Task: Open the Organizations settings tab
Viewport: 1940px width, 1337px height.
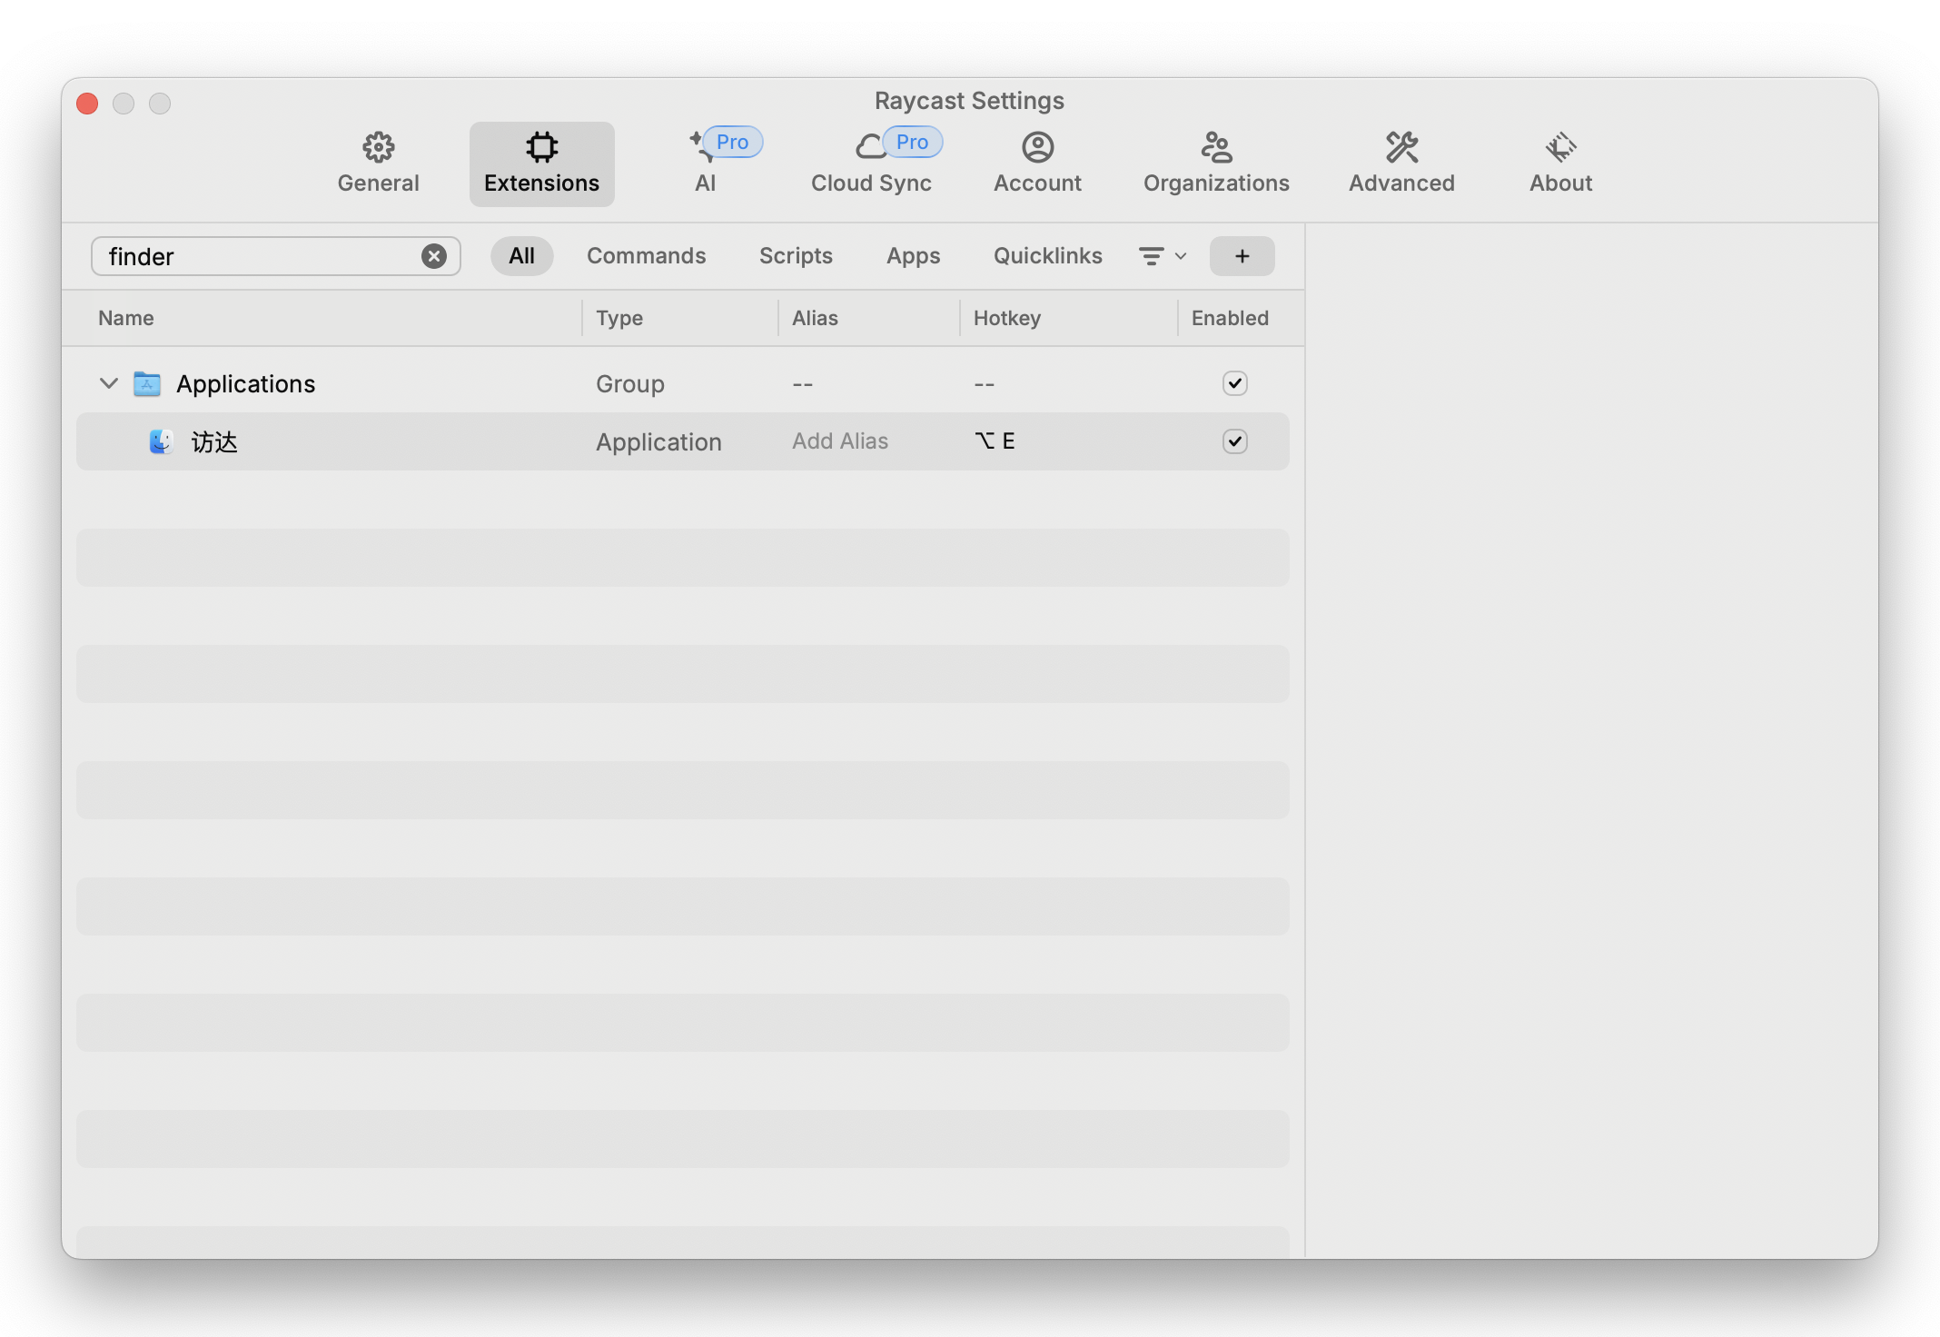Action: pyautogui.click(x=1216, y=163)
